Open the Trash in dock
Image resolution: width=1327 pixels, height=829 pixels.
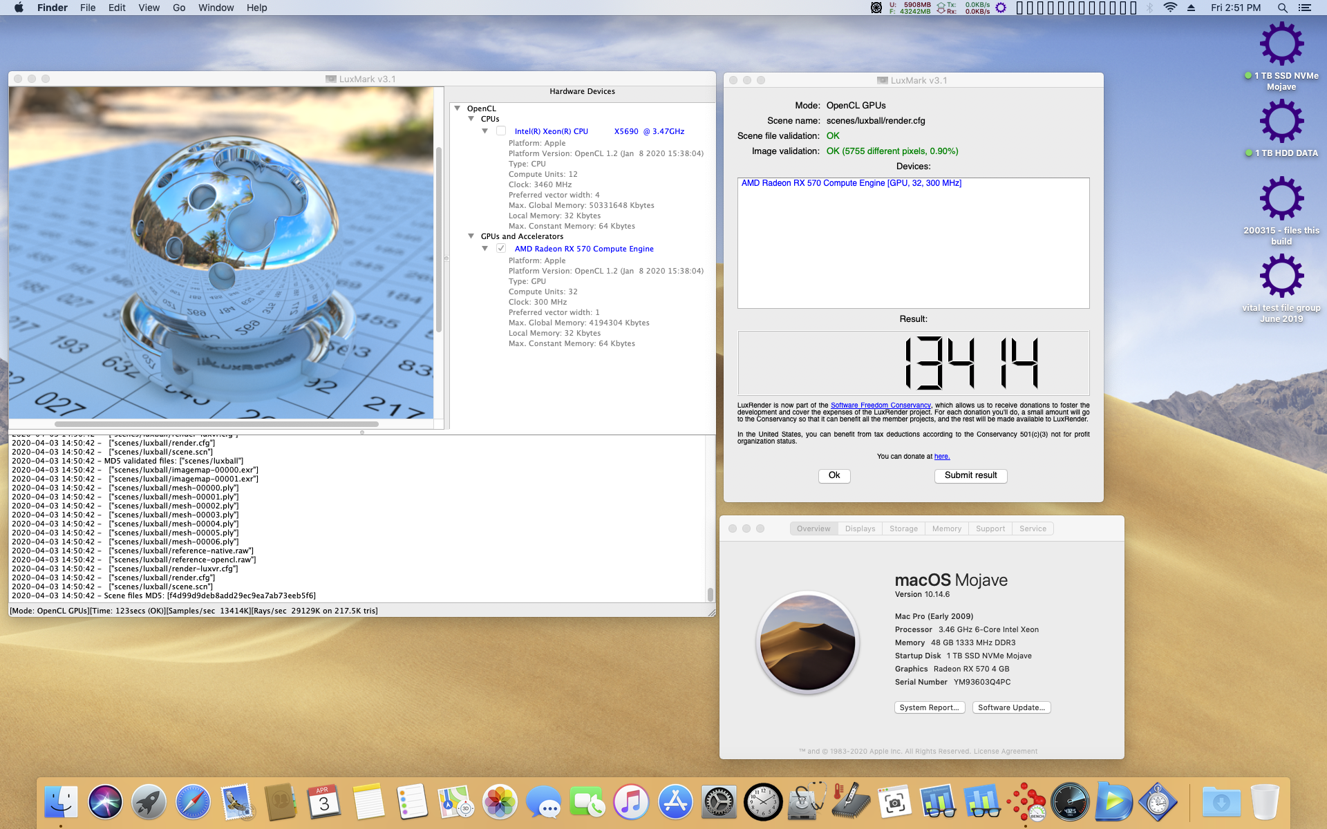[x=1265, y=802]
